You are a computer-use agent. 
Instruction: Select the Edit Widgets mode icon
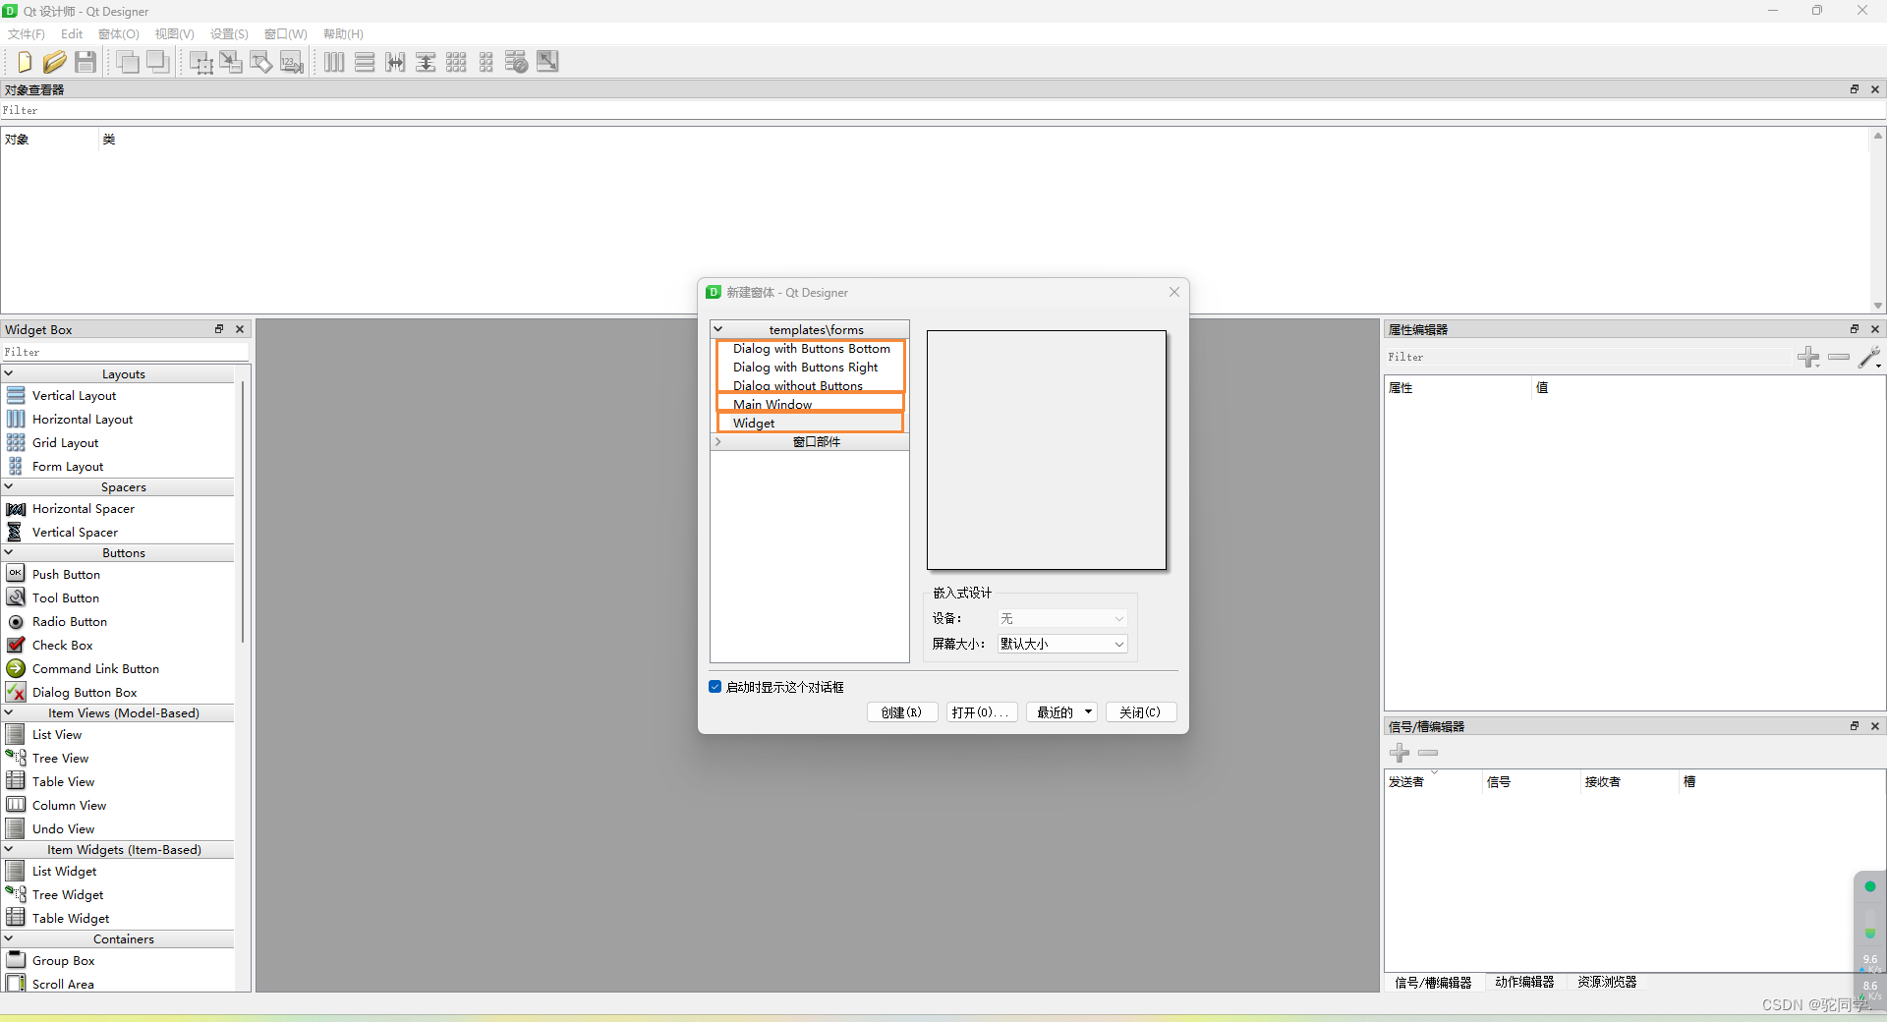[x=201, y=62]
